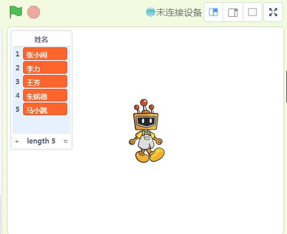Screen dimensions: 287x234
Task: Click the red stop sign button
Action: (34, 12)
